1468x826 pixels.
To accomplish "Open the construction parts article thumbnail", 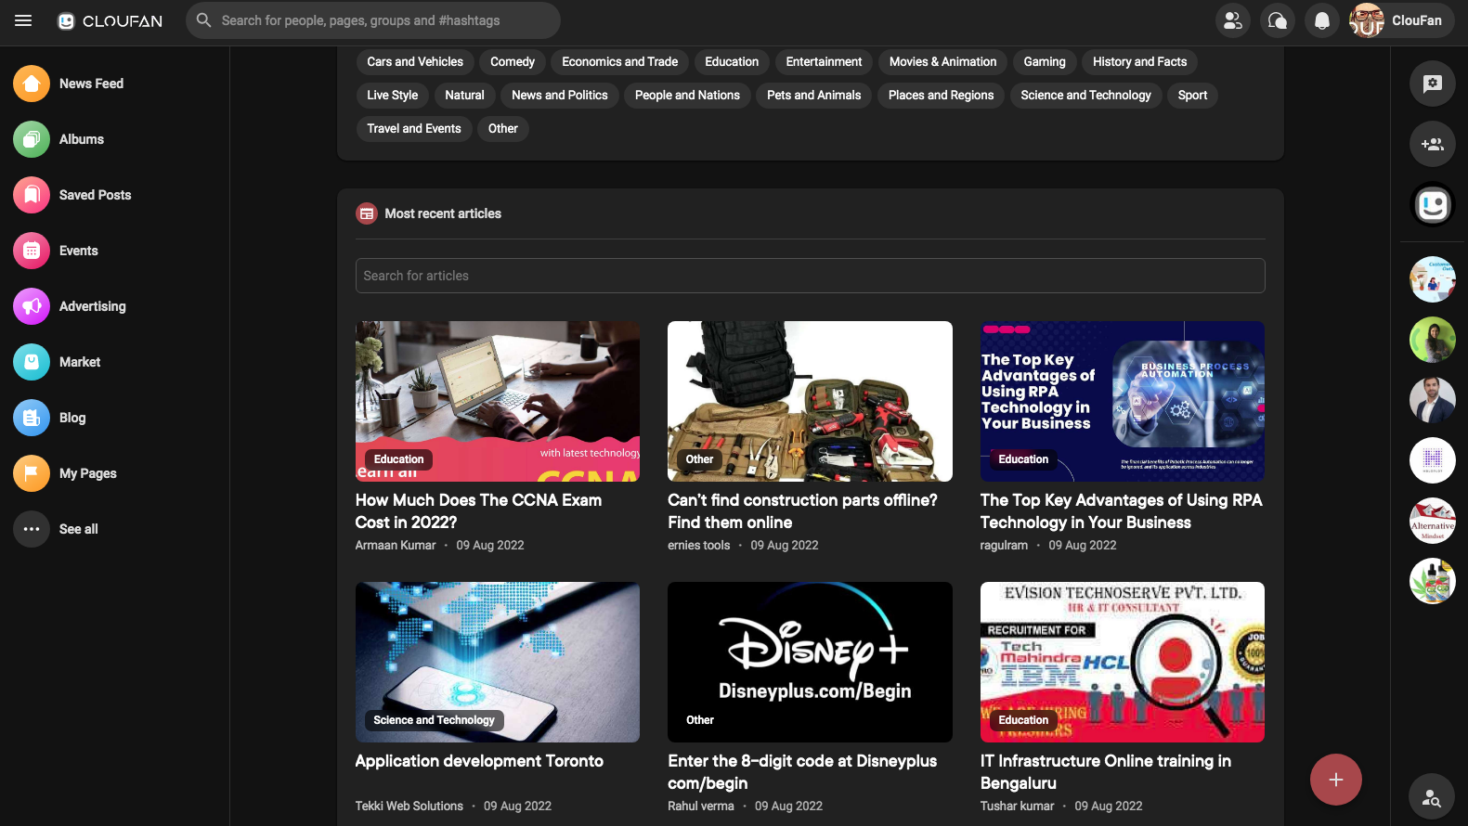I will [x=810, y=401].
